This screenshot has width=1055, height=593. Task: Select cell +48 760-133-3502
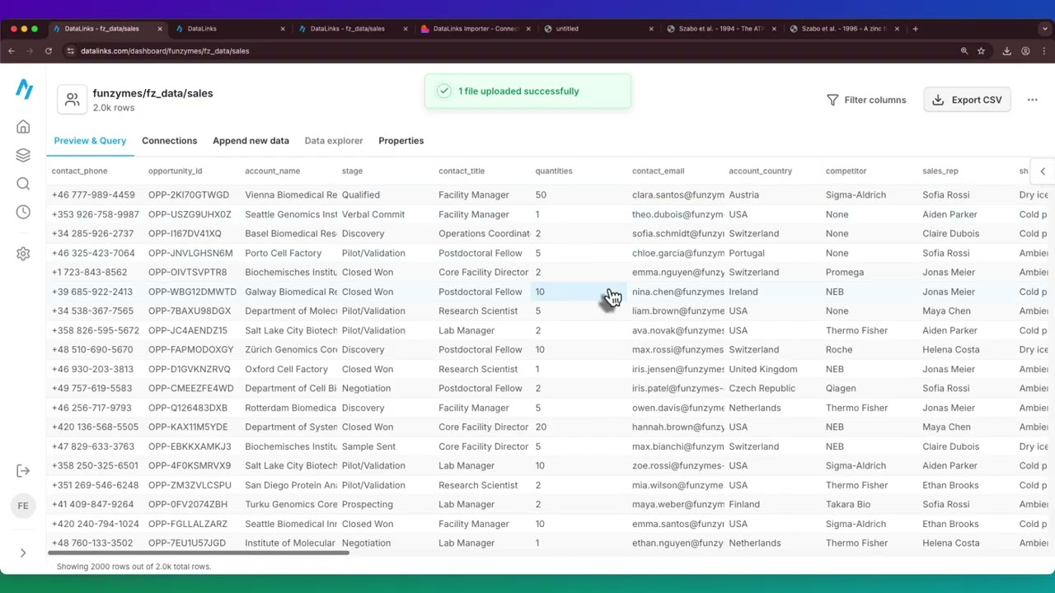[x=92, y=543]
